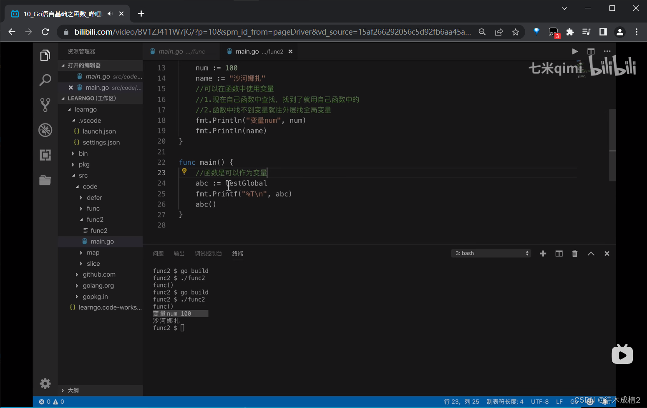Open the folder icon view in activity bar
Screen dimensions: 647x408
(45, 180)
